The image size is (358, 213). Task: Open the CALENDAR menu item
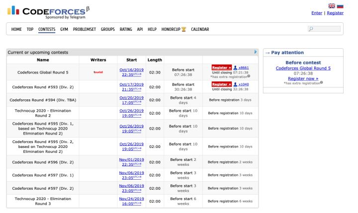[200, 29]
